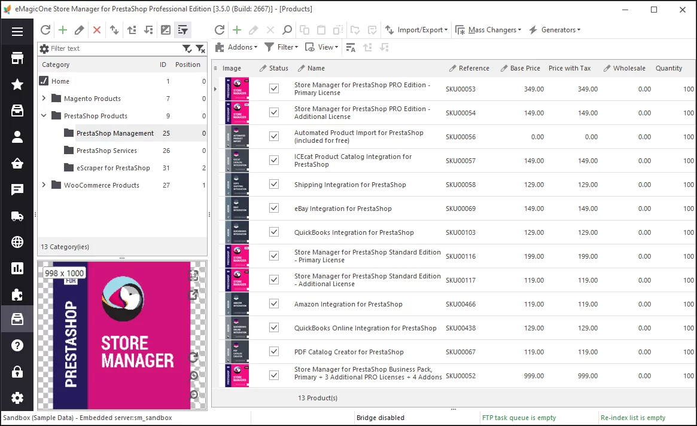Refresh the products grid
The width and height of the screenshot is (697, 426).
coord(220,30)
